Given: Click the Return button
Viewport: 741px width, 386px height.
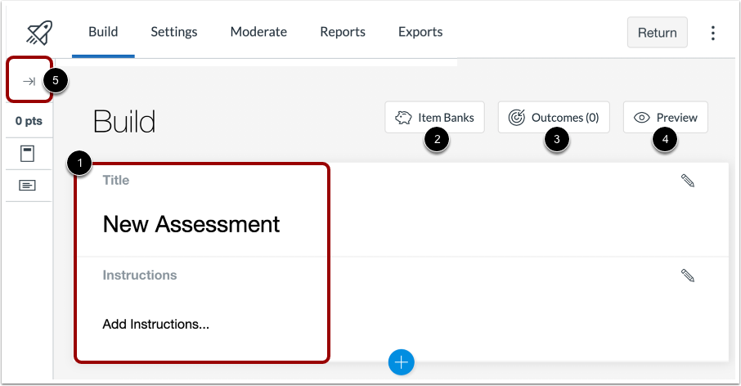Looking at the screenshot, I should (657, 33).
